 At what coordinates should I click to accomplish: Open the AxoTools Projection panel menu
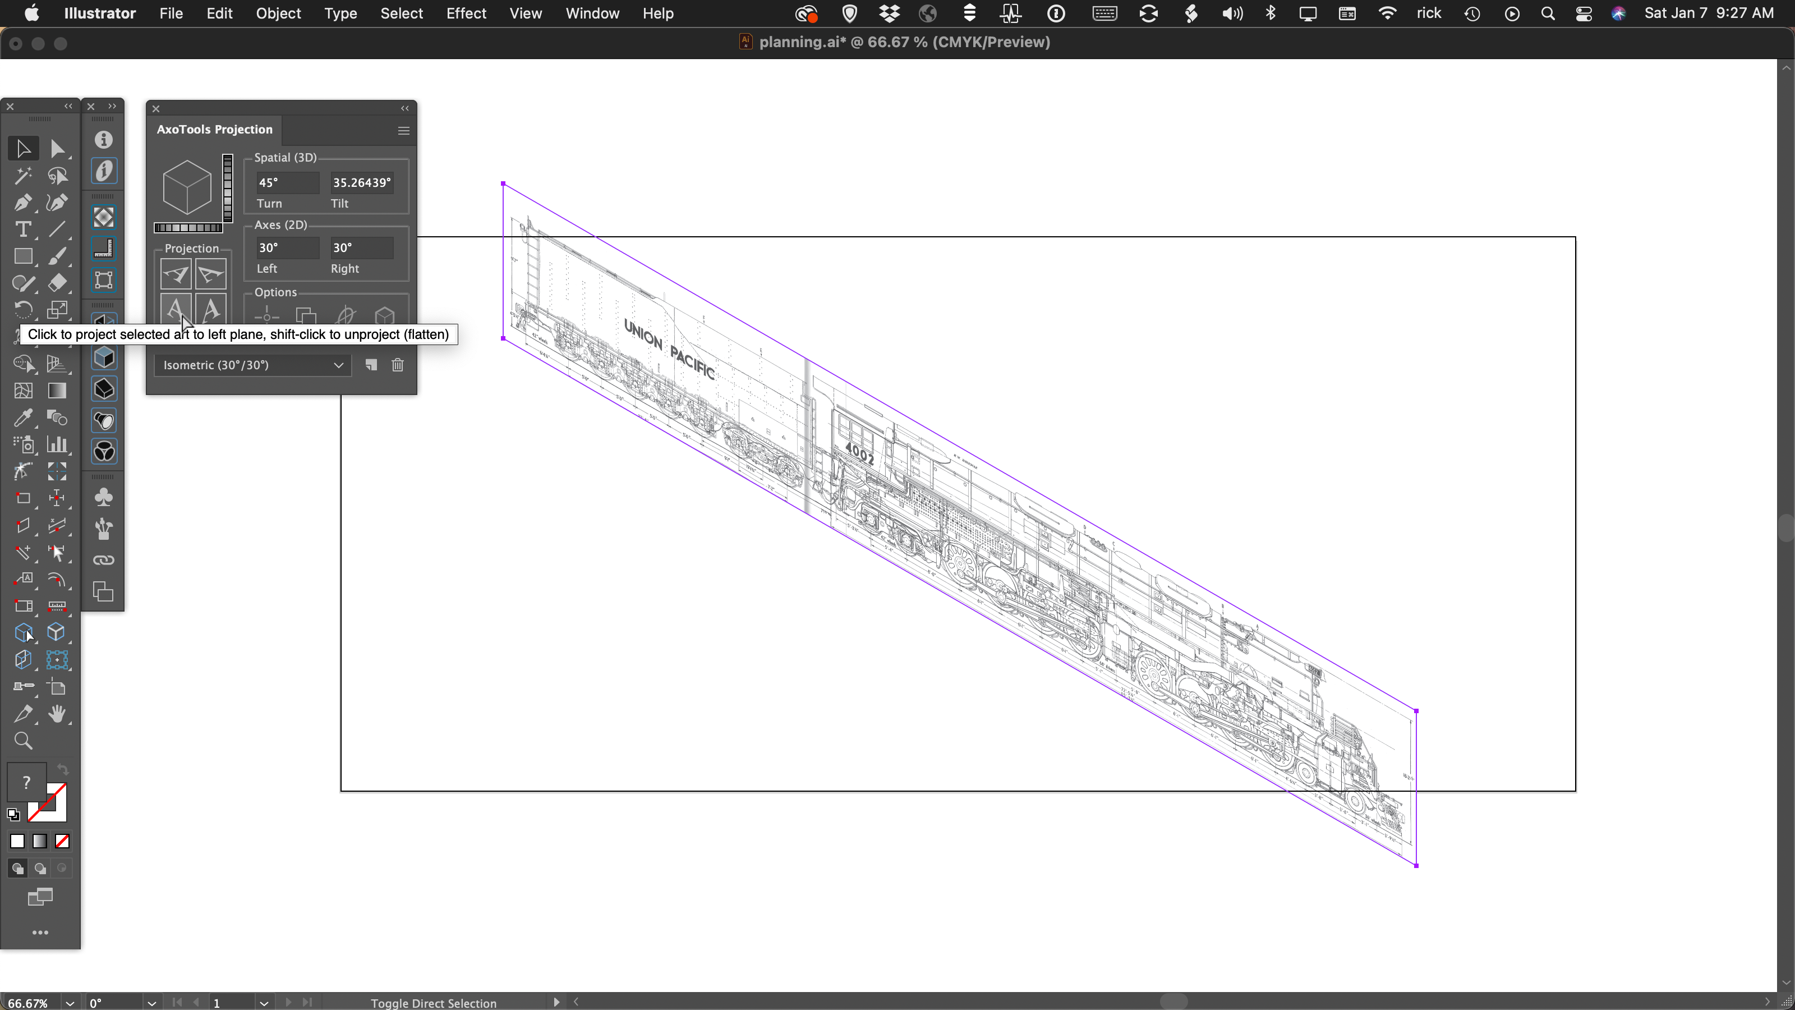point(403,130)
